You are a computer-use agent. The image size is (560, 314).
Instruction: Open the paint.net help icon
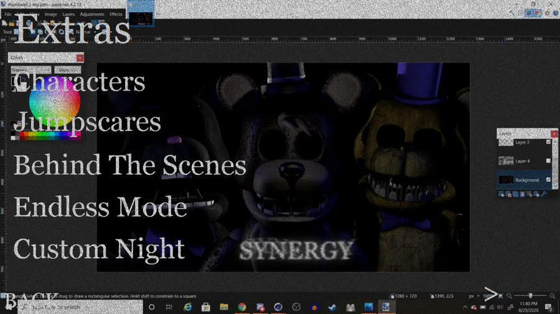tap(556, 13)
